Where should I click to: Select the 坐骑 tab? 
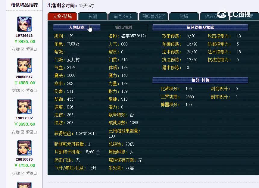pyautogui.click(x=184, y=16)
